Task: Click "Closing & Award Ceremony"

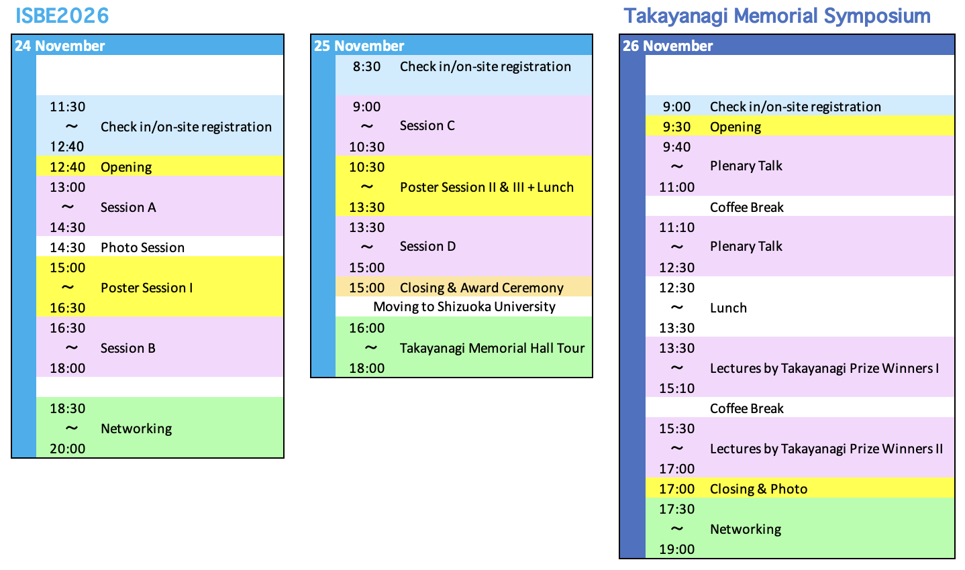Action: pyautogui.click(x=482, y=288)
